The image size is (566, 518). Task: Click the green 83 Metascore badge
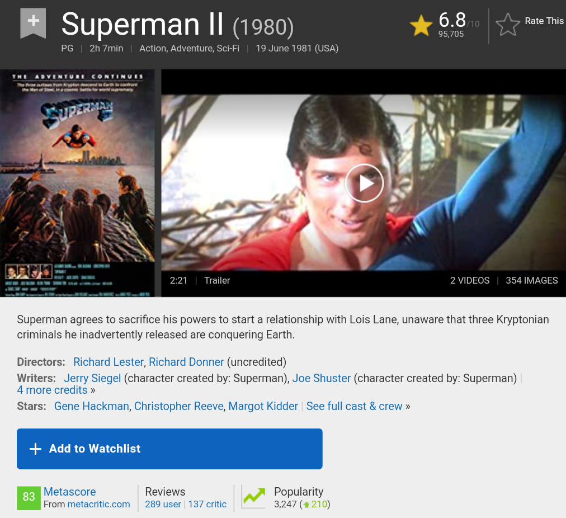[29, 498]
